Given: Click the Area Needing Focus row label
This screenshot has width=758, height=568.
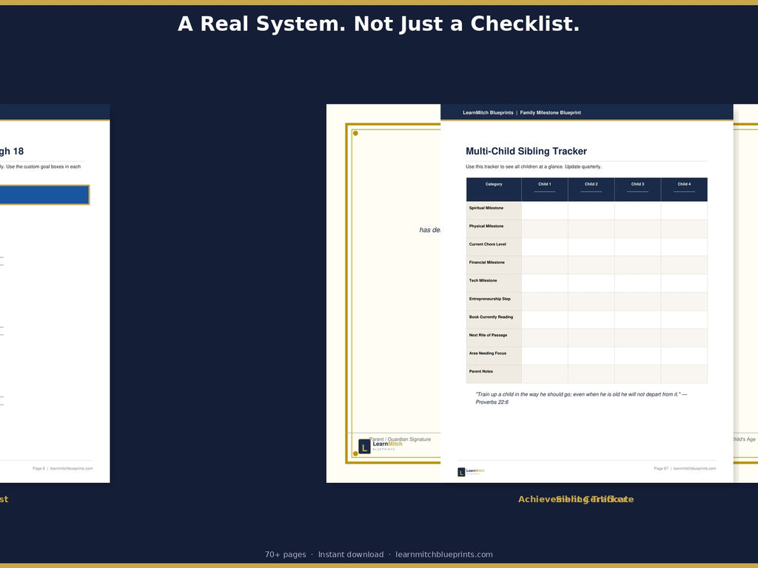Looking at the screenshot, I should [x=487, y=353].
